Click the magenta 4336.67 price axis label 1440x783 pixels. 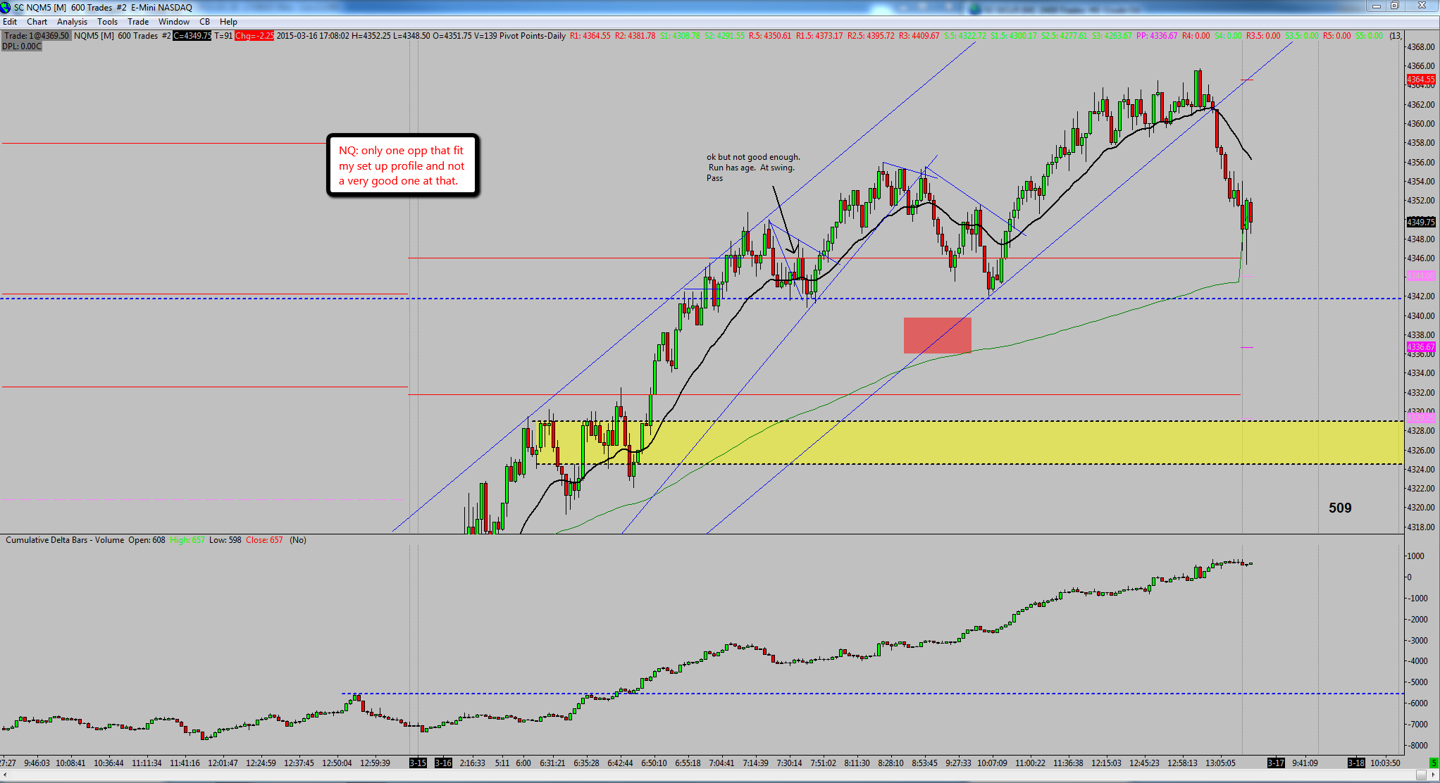[1420, 347]
